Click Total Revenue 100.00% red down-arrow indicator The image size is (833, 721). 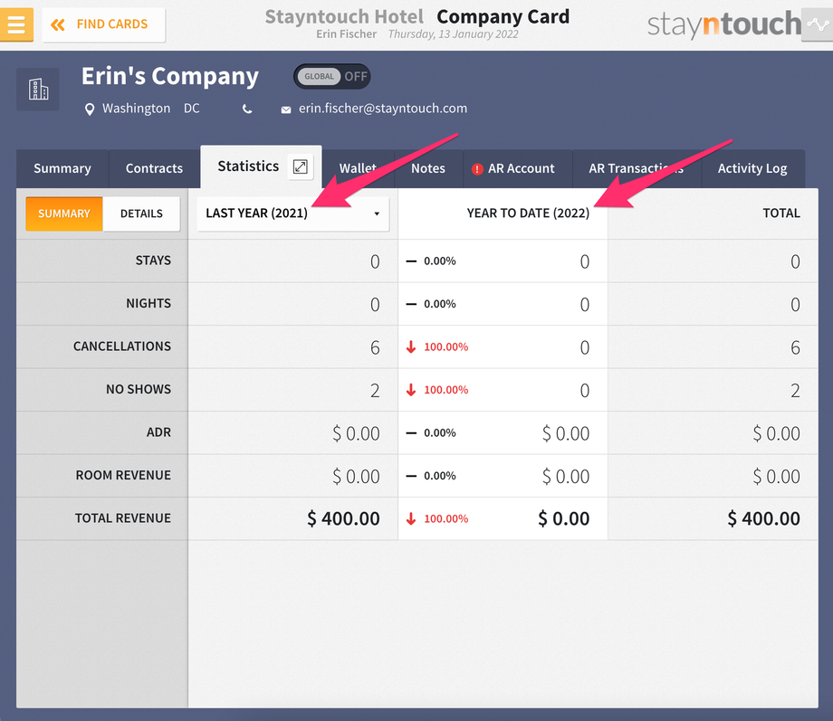(437, 519)
